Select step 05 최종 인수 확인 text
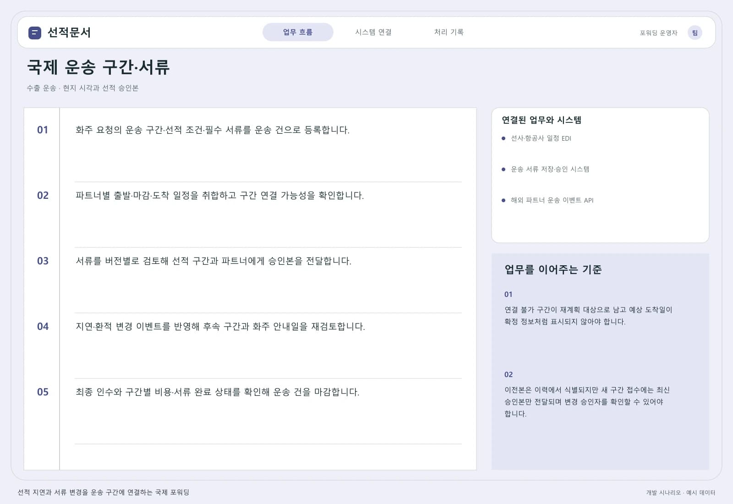This screenshot has width=733, height=504. (x=218, y=392)
